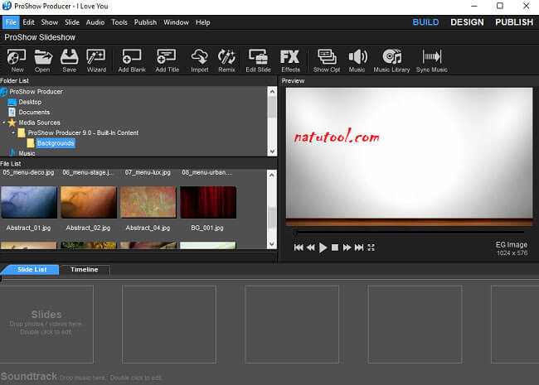Select Documents in folder list
This screenshot has width=539, height=385.
(34, 113)
